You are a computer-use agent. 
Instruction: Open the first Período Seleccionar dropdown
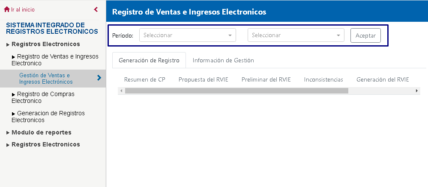coord(188,35)
